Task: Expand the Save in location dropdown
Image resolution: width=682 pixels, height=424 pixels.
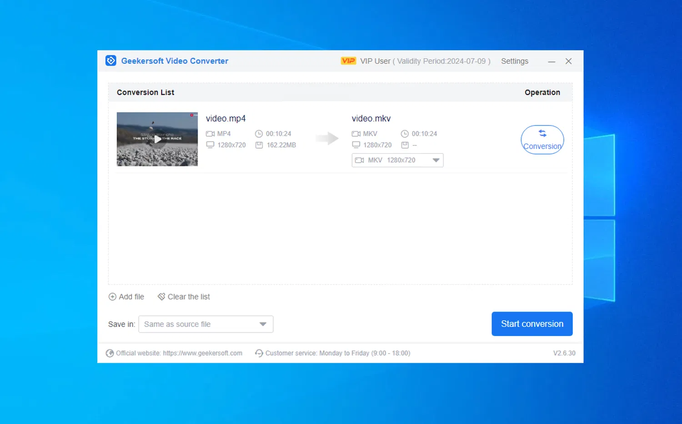Action: (x=206, y=324)
